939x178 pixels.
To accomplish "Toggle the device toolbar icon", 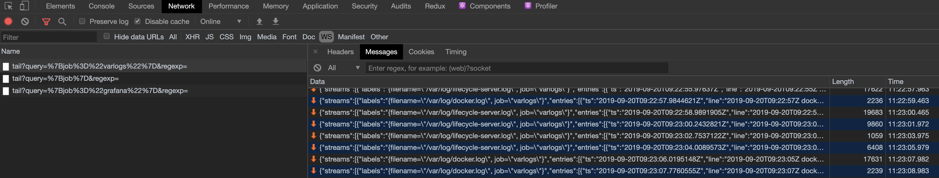I will pyautogui.click(x=24, y=6).
